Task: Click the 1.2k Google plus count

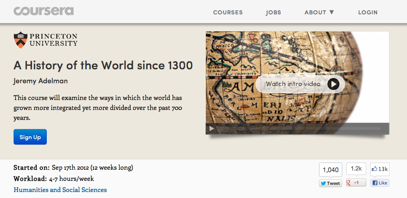Action: (x=356, y=169)
